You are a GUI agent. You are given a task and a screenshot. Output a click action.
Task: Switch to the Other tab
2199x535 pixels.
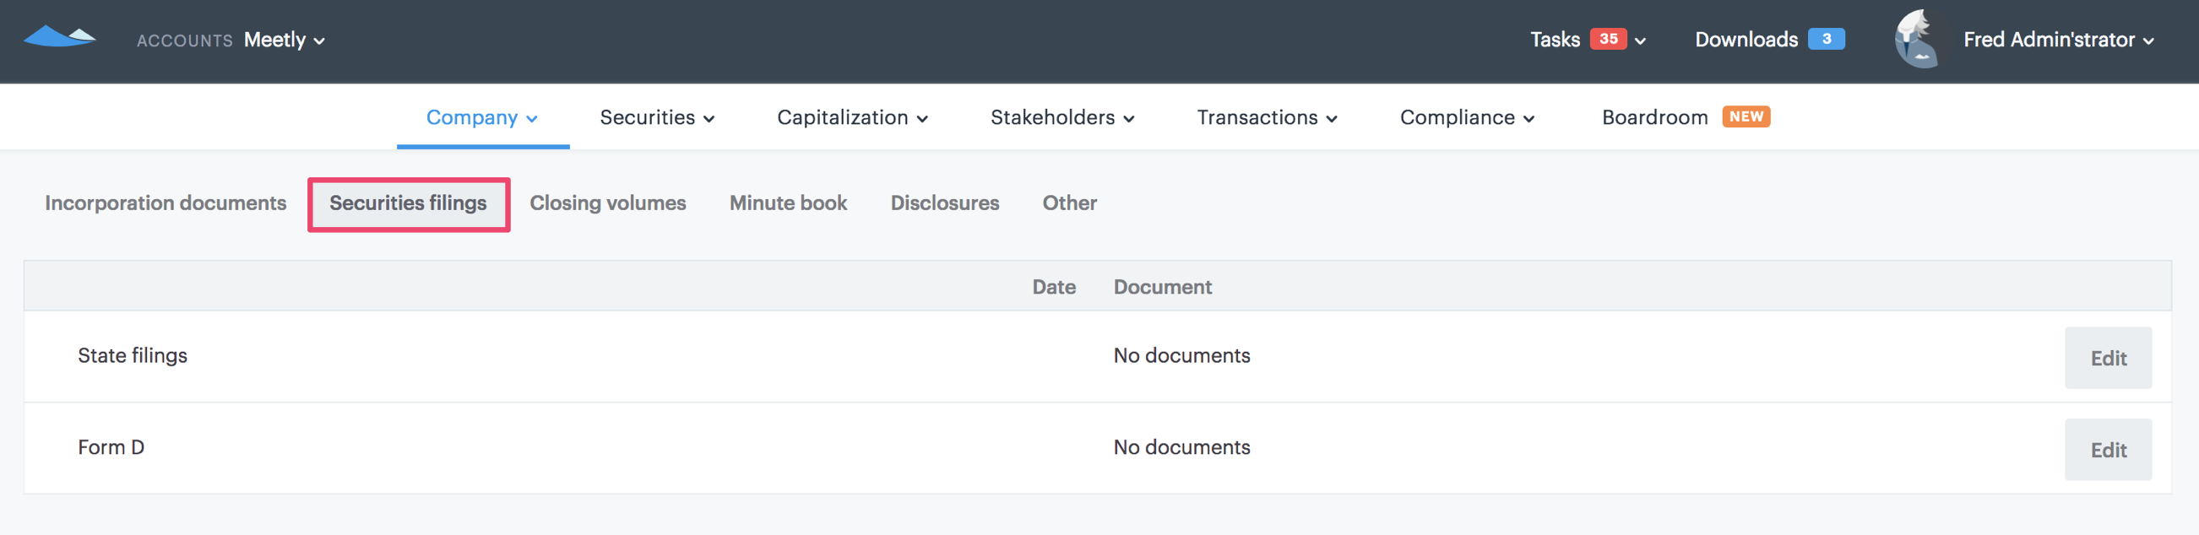pyautogui.click(x=1069, y=203)
